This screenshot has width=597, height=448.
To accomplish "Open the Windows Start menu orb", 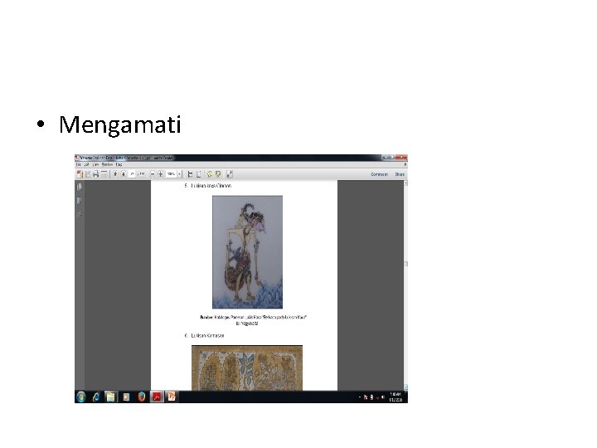I will (81, 397).
